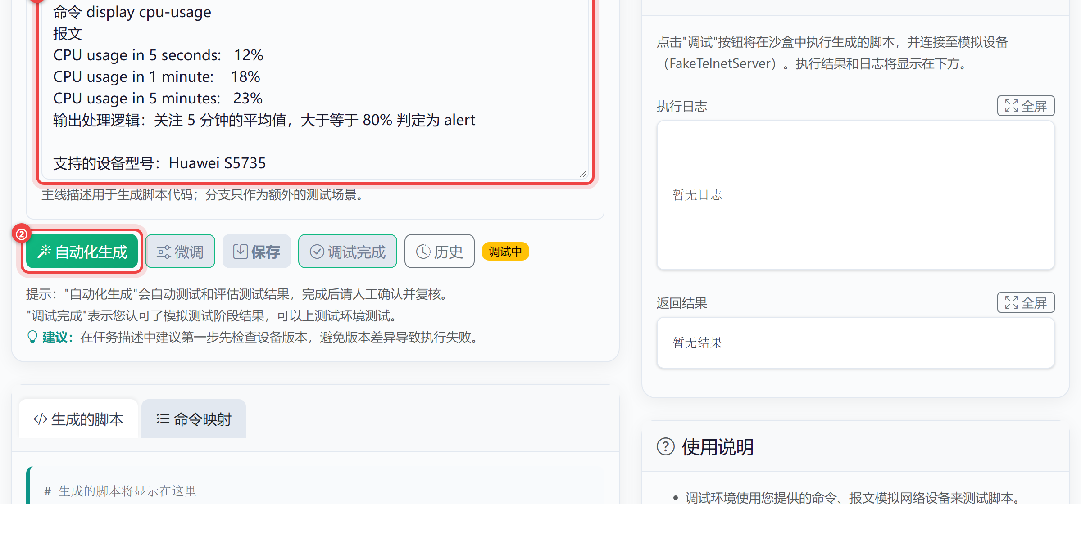Click the text area resize handle
The height and width of the screenshot is (558, 1081).
[583, 174]
